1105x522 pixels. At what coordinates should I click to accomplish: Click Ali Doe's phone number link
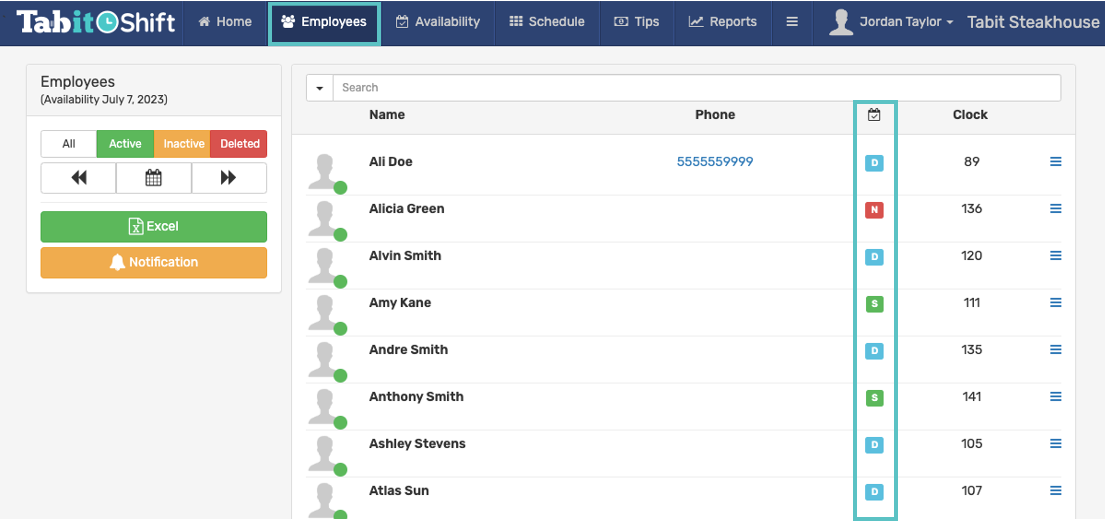715,162
